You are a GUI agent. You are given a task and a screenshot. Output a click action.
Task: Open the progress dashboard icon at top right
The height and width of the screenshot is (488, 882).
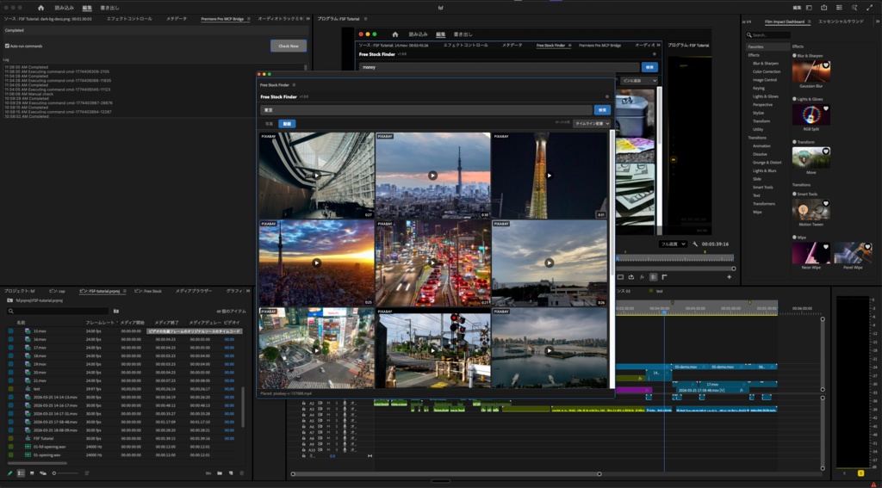pos(839,8)
